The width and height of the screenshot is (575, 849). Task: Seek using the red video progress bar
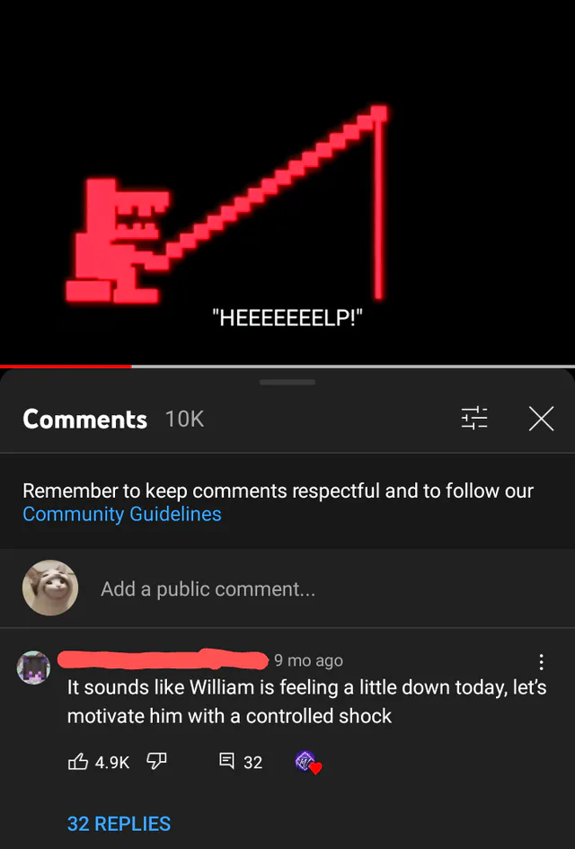pyautogui.click(x=287, y=367)
